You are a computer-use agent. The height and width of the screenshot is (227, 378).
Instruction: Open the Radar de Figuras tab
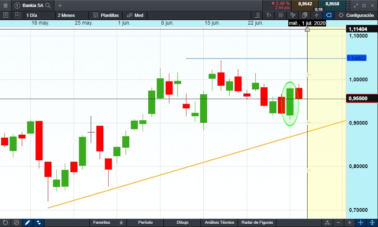257,222
